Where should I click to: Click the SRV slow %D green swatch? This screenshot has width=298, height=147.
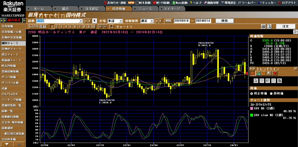[x=252, y=115]
